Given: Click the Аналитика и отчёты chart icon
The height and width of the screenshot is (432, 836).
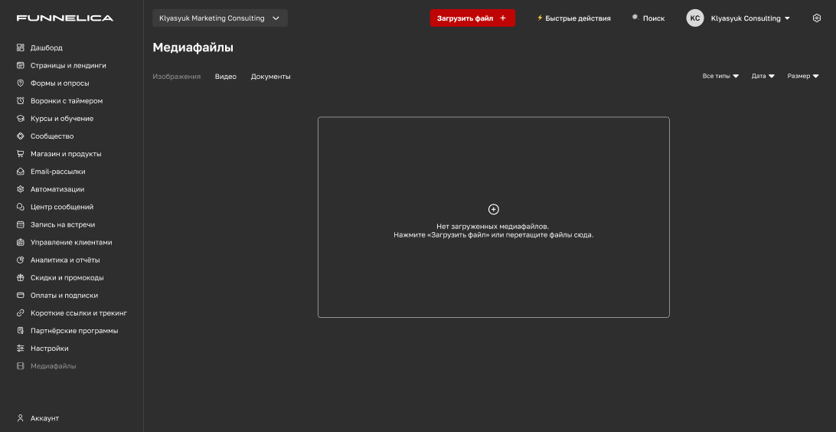Looking at the screenshot, I should coord(20,260).
